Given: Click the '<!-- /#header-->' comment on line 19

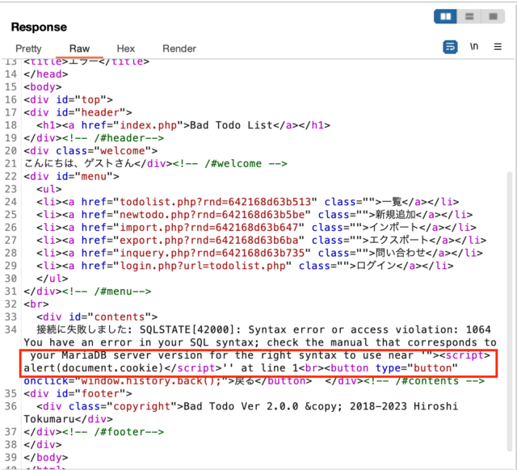Looking at the screenshot, I should [x=113, y=138].
